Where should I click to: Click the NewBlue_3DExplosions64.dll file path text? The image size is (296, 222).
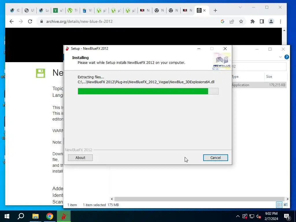(146, 82)
